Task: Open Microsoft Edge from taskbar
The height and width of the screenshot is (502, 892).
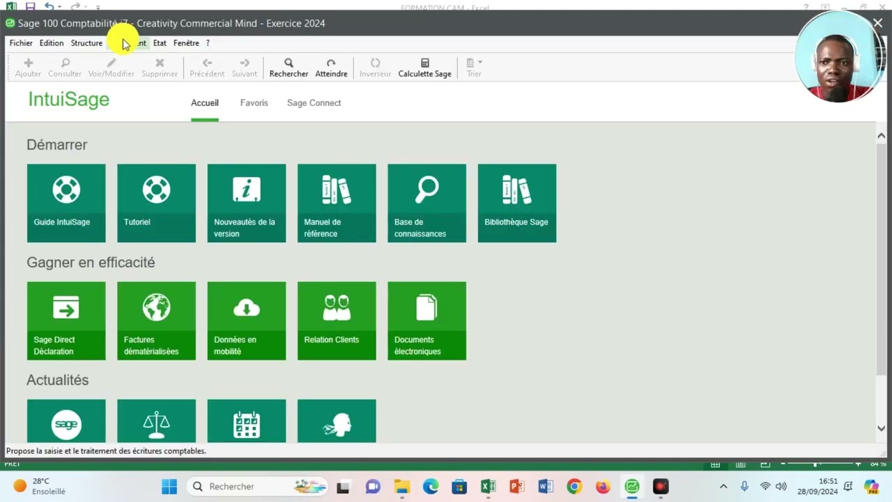Action: tap(431, 487)
